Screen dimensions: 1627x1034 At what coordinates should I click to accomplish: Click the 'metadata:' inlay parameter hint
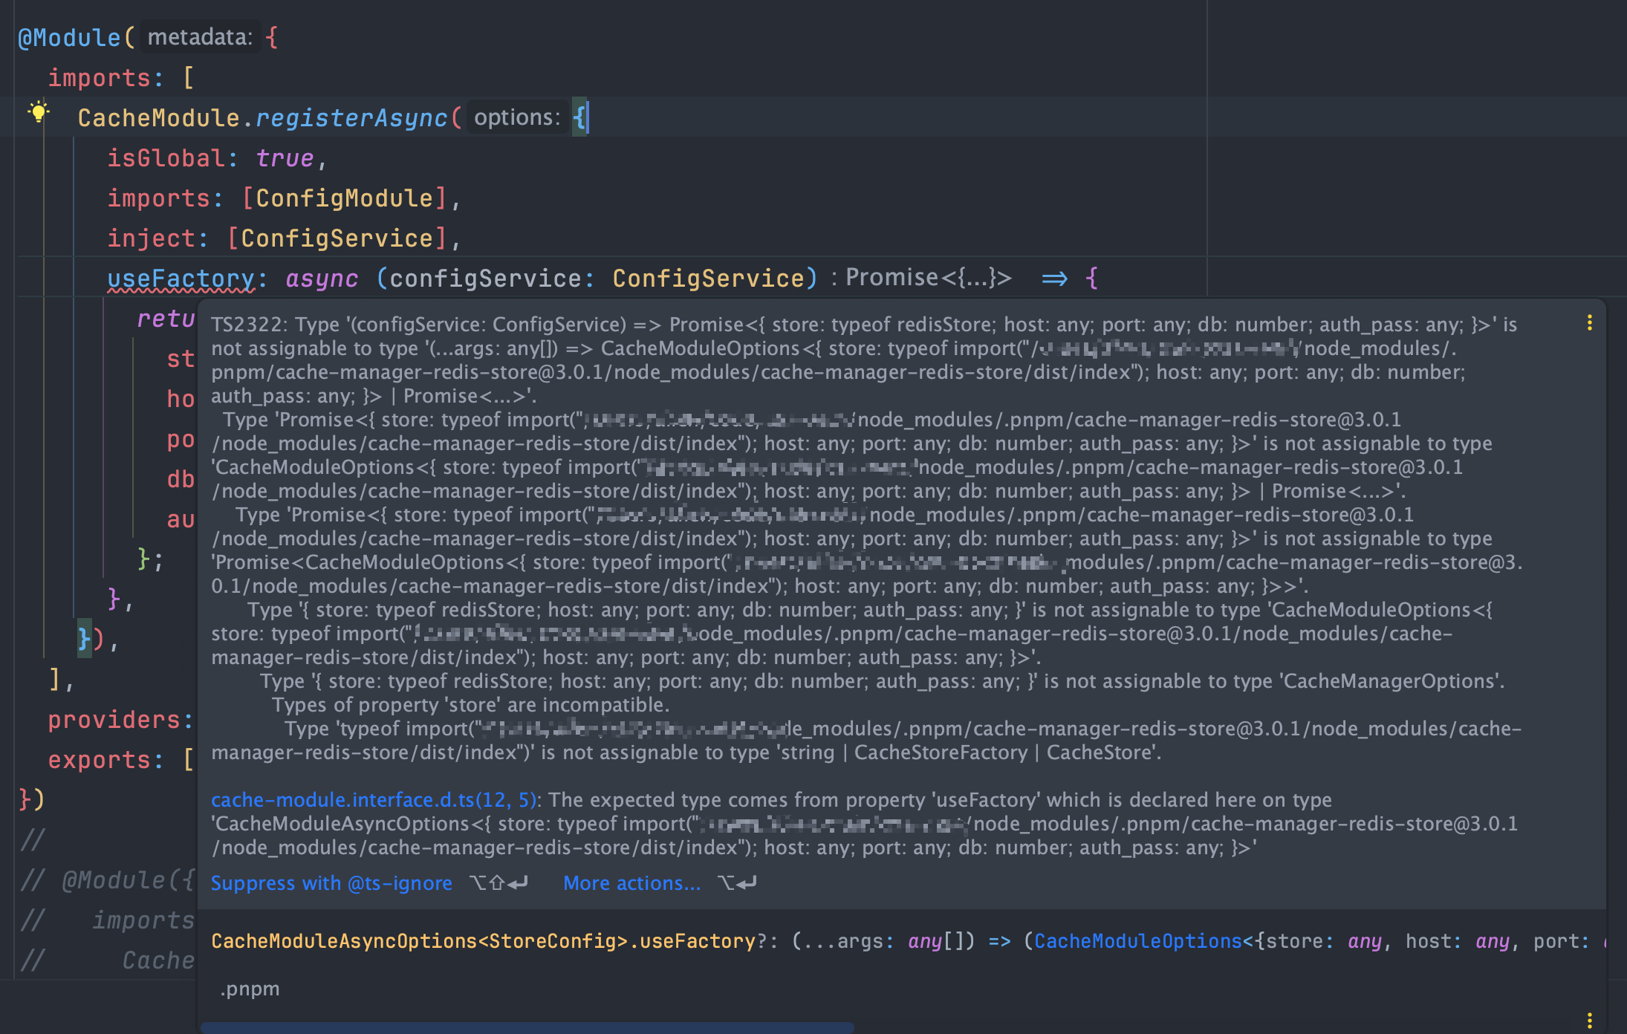200,37
